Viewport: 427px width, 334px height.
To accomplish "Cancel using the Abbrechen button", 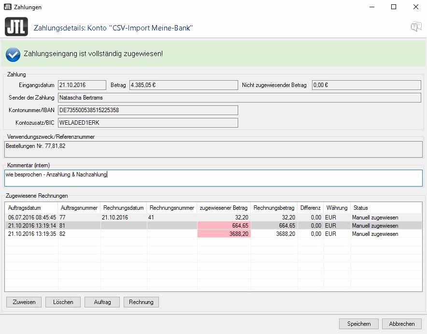I will pos(401,324).
